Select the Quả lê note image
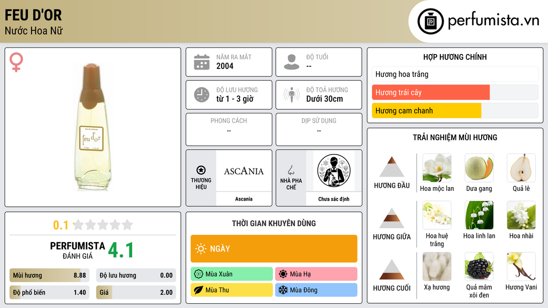 [x=521, y=168]
